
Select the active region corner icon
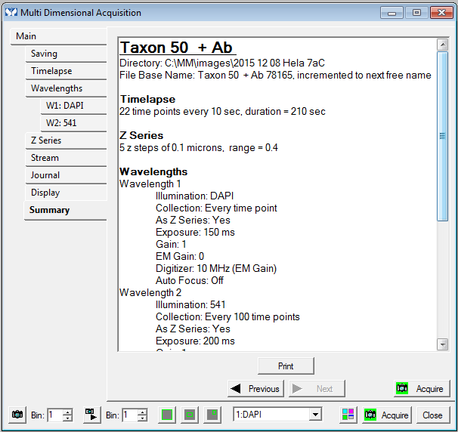click(212, 415)
